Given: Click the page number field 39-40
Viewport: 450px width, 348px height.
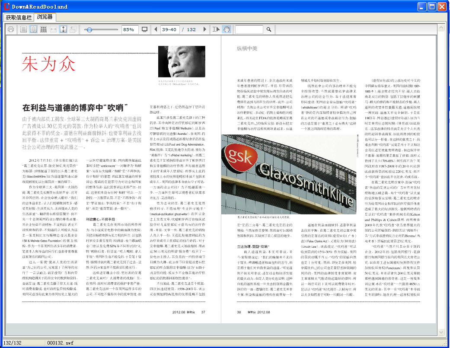Looking at the screenshot, I should pyautogui.click(x=169, y=29).
